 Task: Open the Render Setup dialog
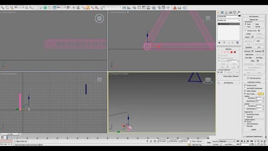pos(159,8)
